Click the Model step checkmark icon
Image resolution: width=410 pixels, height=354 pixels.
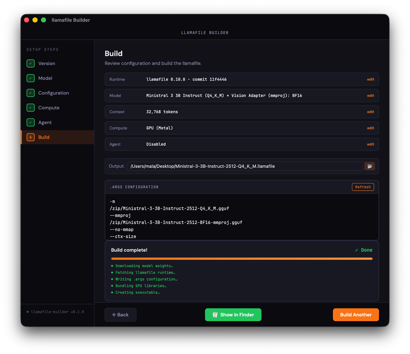(30, 78)
